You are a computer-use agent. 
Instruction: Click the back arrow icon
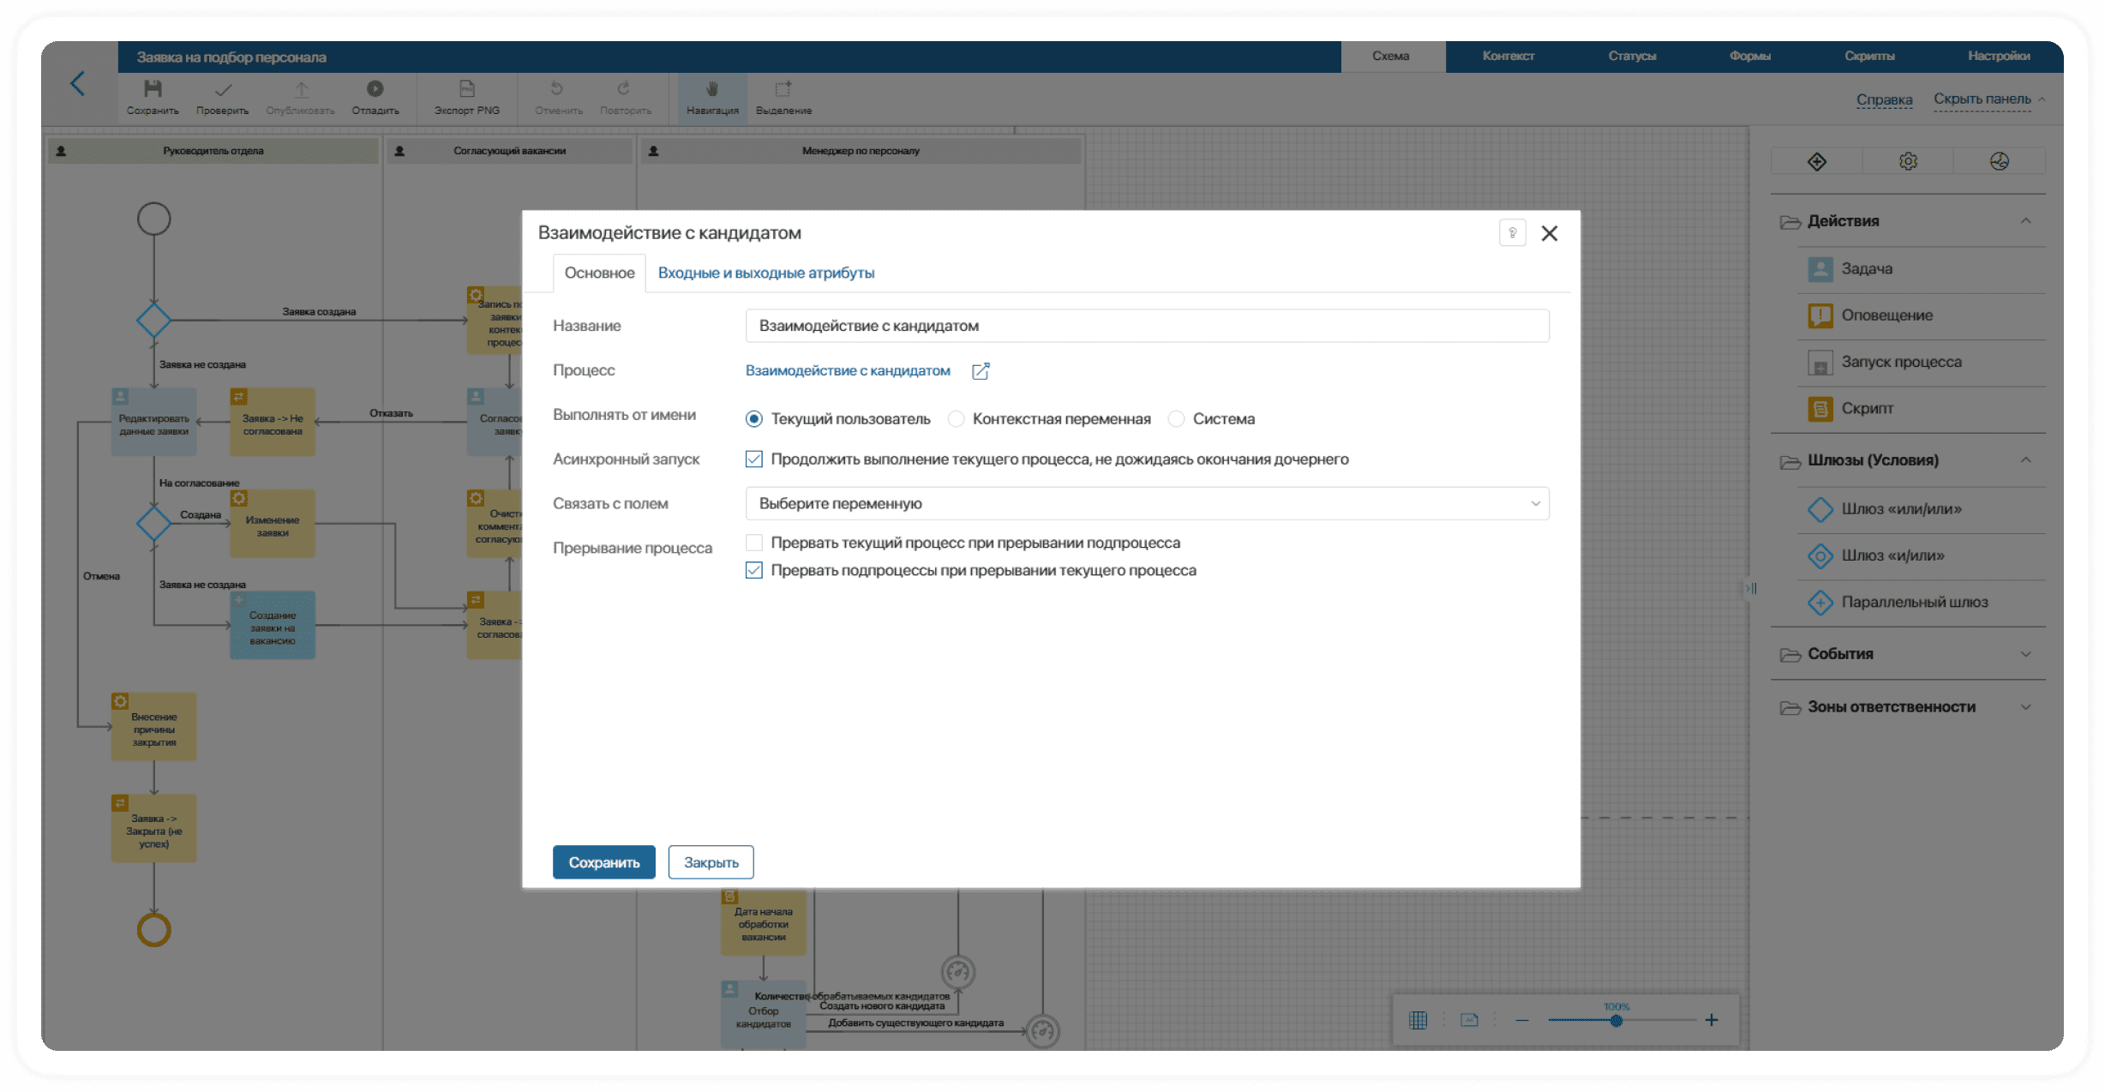coord(78,84)
